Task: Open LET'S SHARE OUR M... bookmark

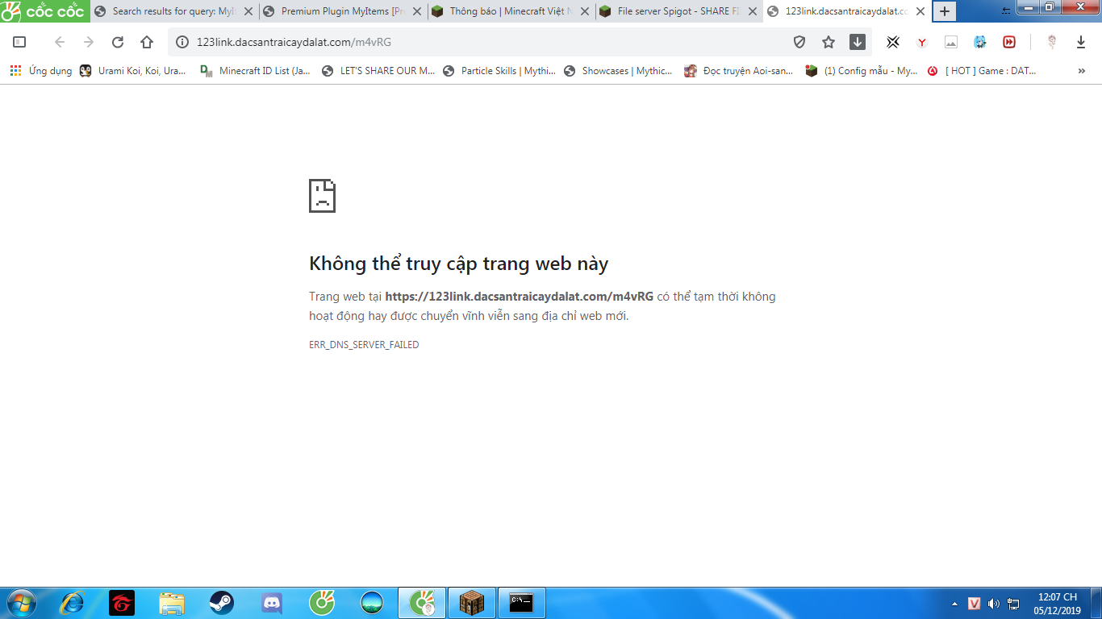Action: (x=378, y=71)
